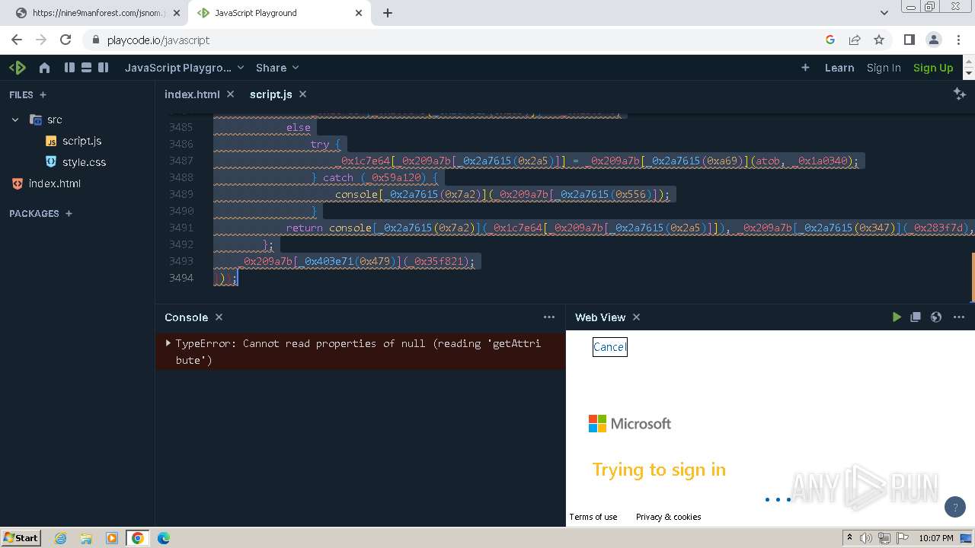This screenshot has width=975, height=548.
Task: Open File Explorer from taskbar
Action: coord(86,538)
